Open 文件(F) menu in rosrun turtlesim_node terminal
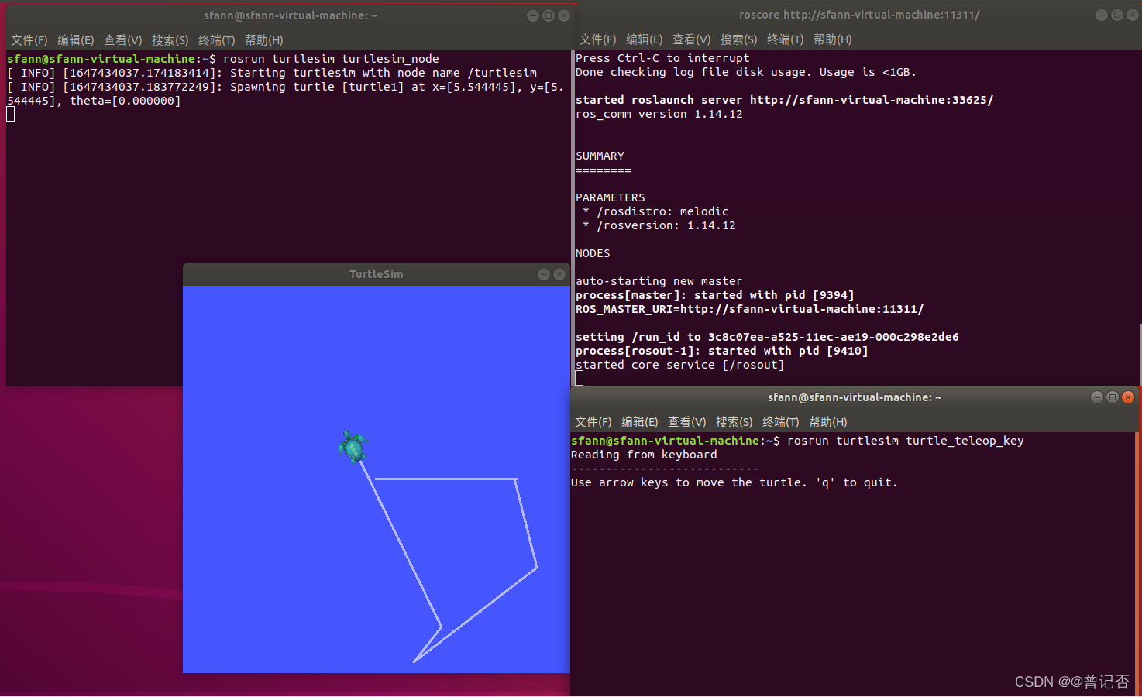 click(29, 39)
